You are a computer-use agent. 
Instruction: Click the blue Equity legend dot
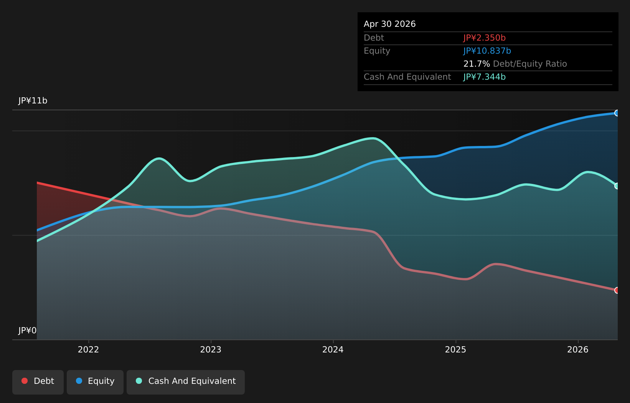(79, 381)
